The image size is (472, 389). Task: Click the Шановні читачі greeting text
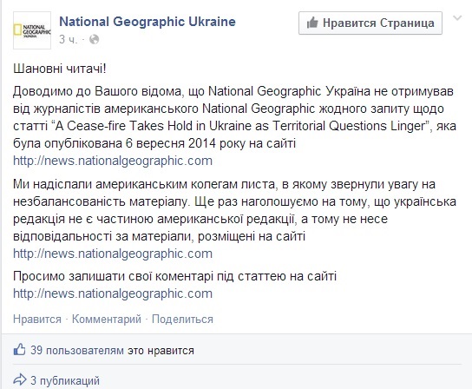[60, 69]
